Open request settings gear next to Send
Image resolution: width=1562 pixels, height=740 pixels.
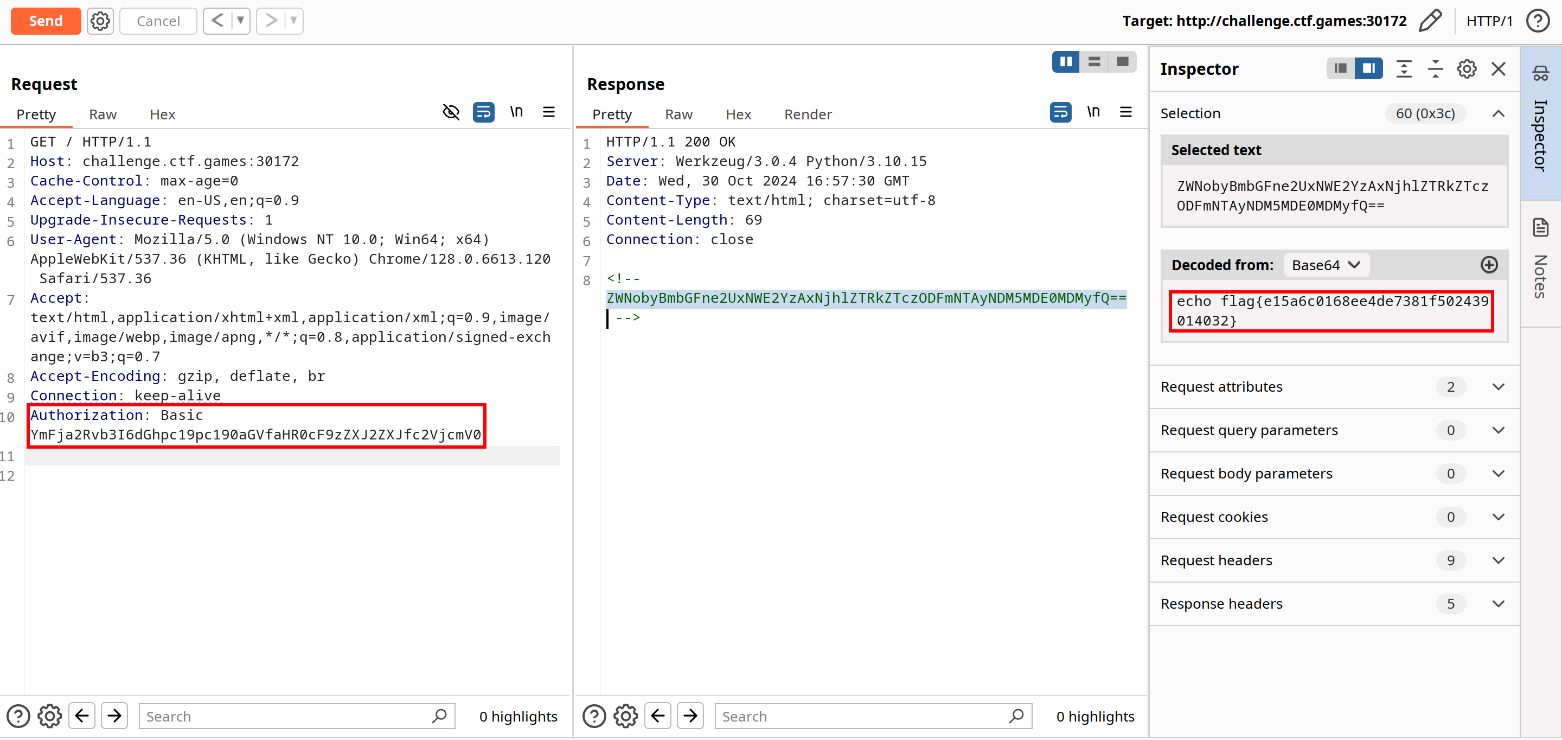pyautogui.click(x=100, y=21)
